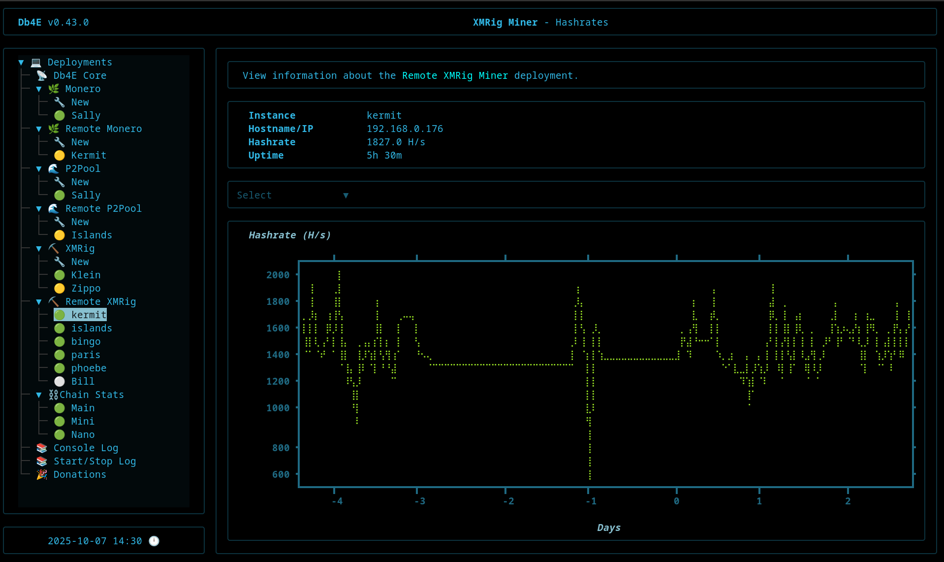Click the yellow status dot beside Zippo
The height and width of the screenshot is (562, 944).
pos(60,288)
